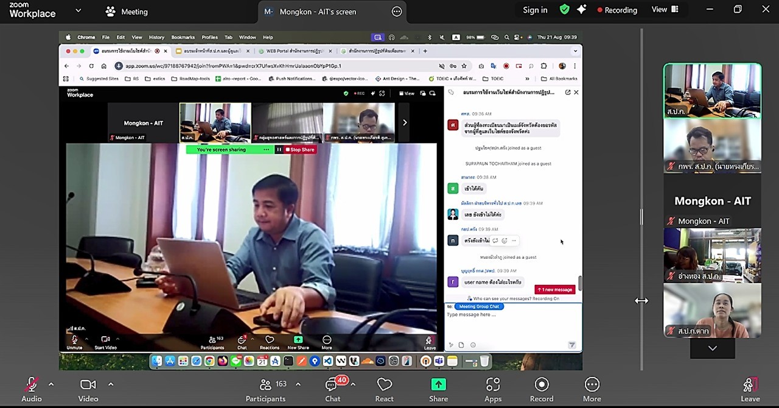Open the More options menu
Image resolution: width=779 pixels, height=408 pixels.
pos(592,390)
